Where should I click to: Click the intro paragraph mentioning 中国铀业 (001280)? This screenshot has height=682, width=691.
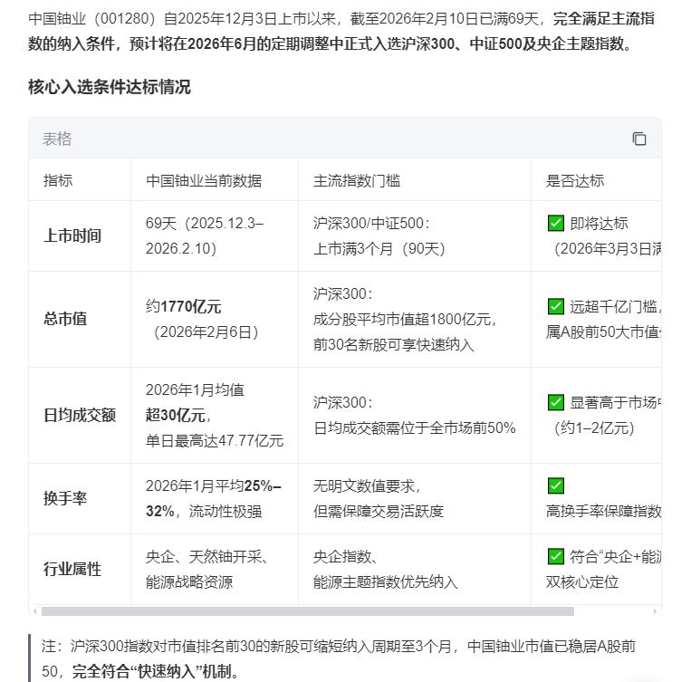tap(341, 32)
